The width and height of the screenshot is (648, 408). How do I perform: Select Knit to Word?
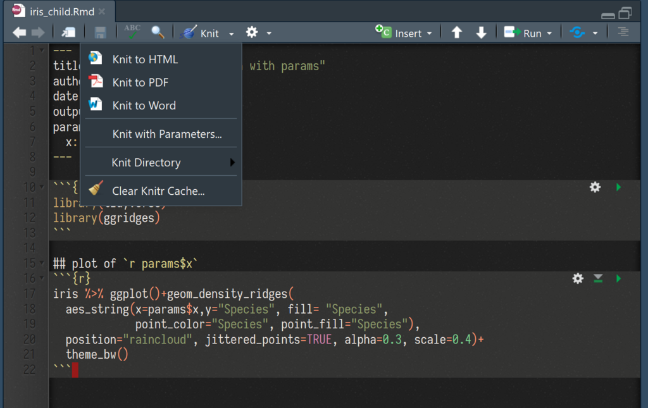pyautogui.click(x=161, y=105)
